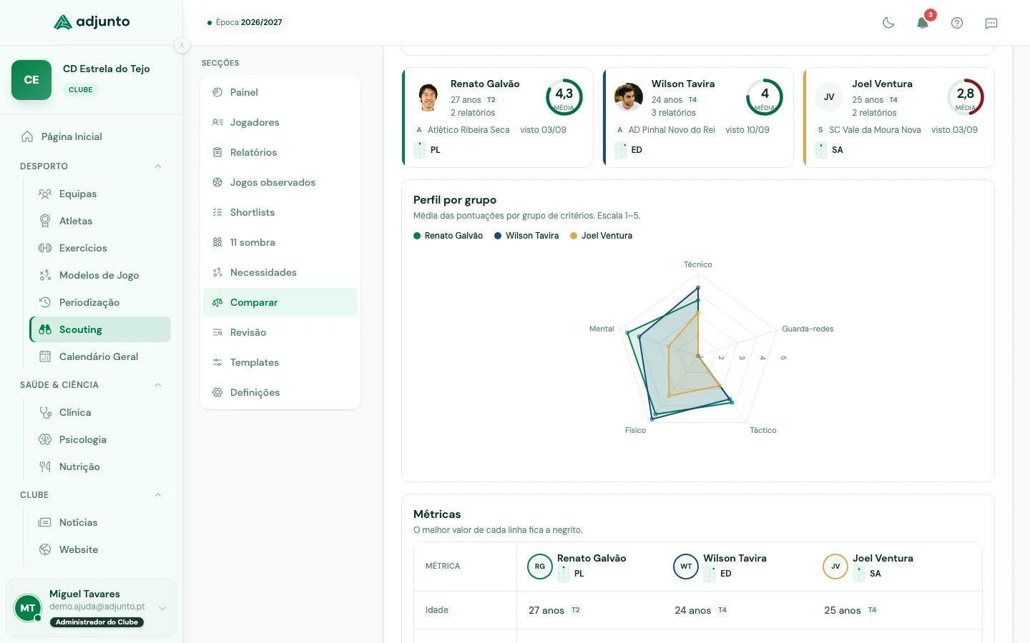Open the Shortlists section
This screenshot has height=643, width=1030.
280,212
